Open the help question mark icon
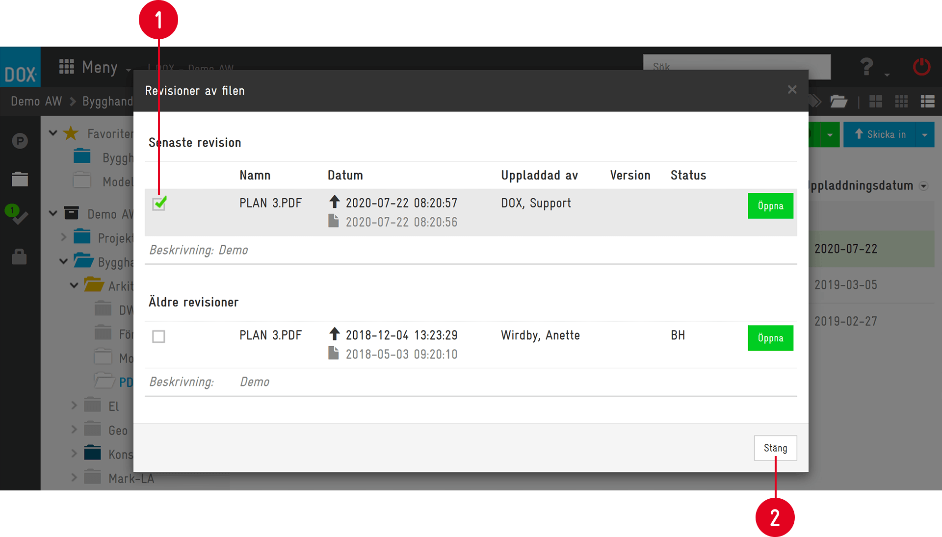Image resolution: width=942 pixels, height=537 pixels. (x=866, y=67)
